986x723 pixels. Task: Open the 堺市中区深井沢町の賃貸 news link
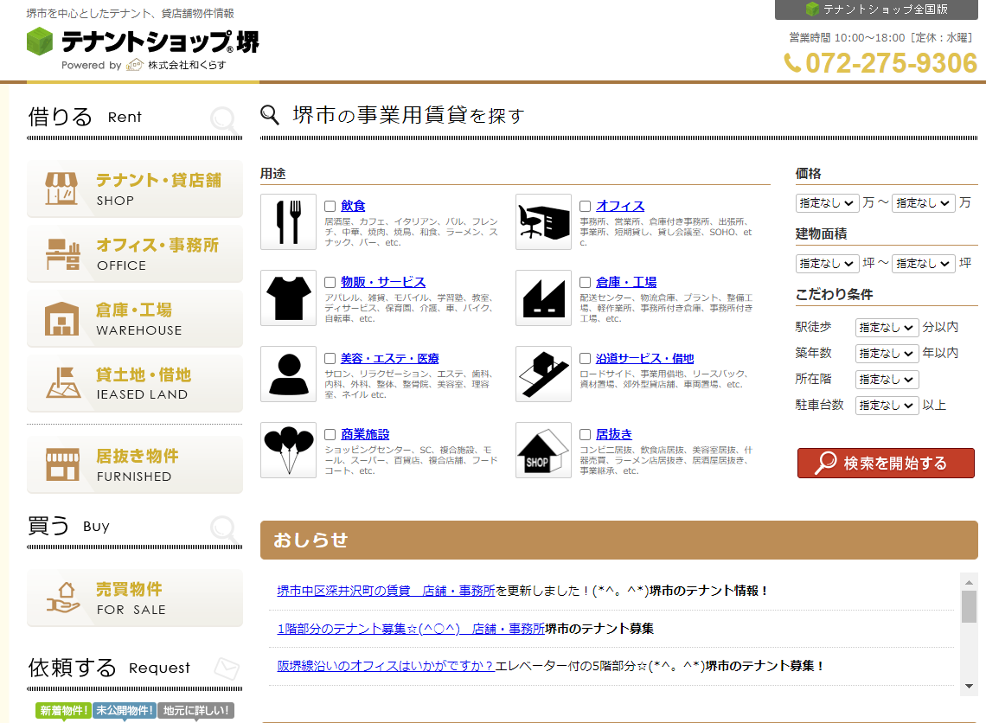pos(386,591)
